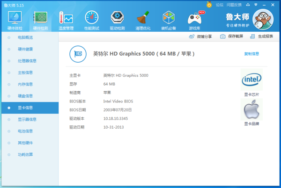The width and height of the screenshot is (281, 188).
Task: Minimize the 鲁大师 window
Action: pyautogui.click(x=264, y=5)
